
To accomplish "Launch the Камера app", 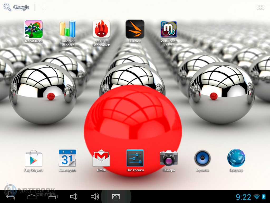I will tap(169, 158).
